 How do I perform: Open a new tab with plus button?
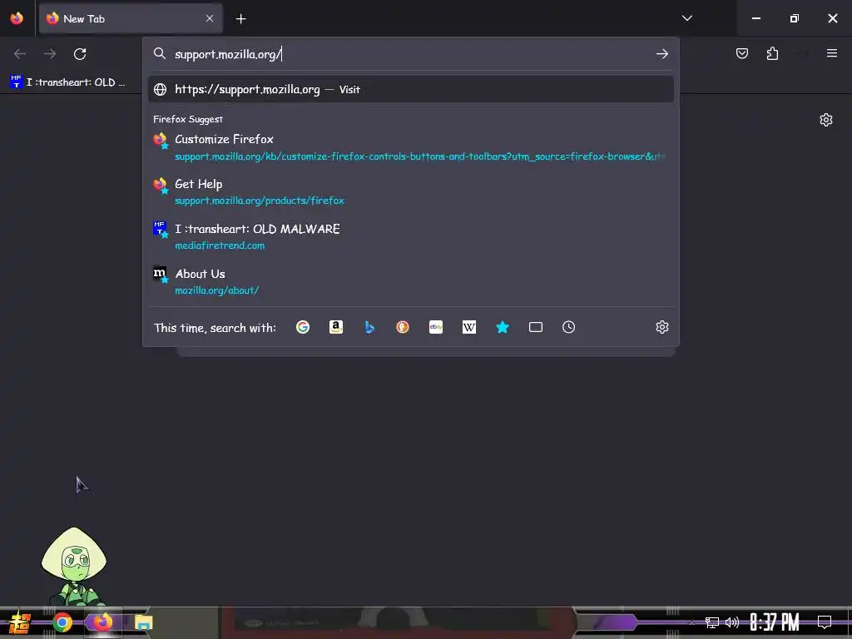[240, 19]
